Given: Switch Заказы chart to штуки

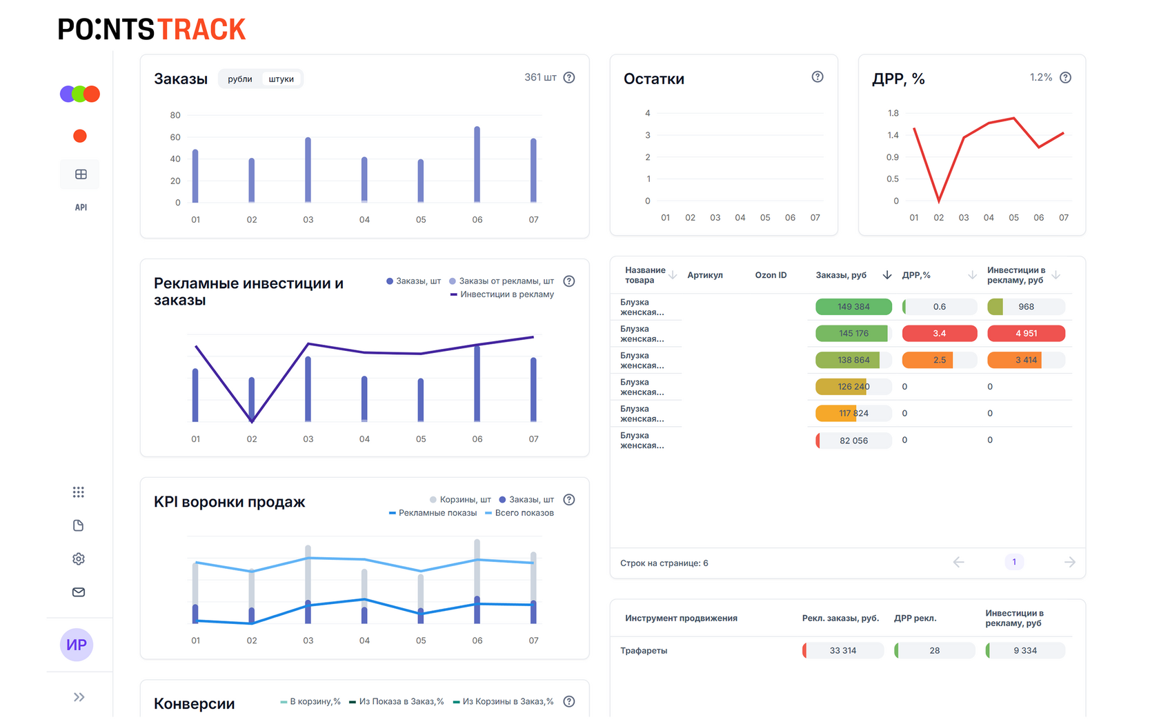Looking at the screenshot, I should point(281,79).
